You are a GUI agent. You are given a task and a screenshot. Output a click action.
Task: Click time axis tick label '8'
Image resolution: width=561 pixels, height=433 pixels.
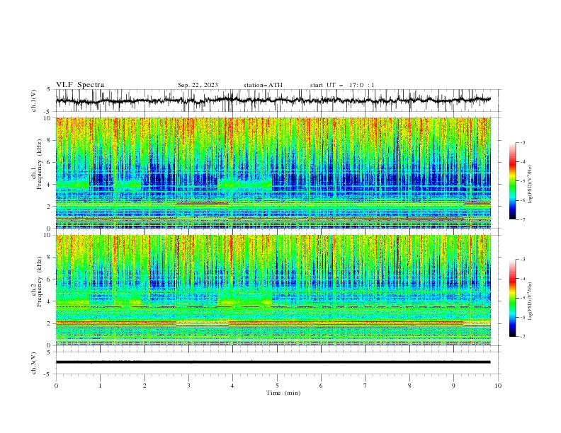409,386
